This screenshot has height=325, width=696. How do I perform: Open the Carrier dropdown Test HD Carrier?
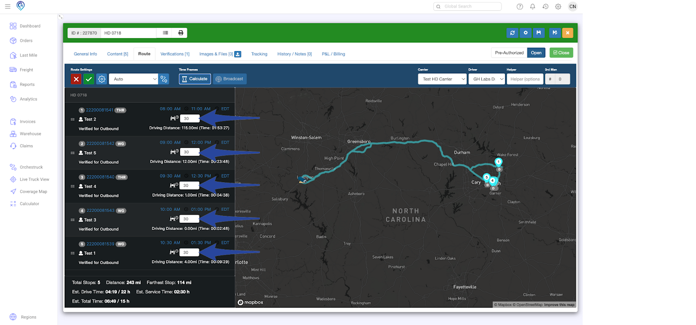click(x=442, y=79)
